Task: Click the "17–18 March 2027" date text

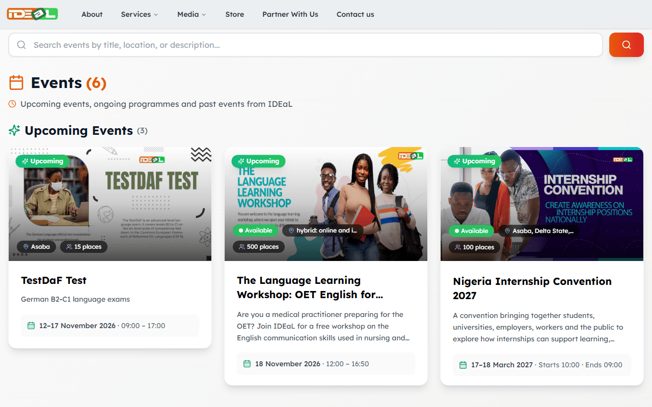Action: 502,365
